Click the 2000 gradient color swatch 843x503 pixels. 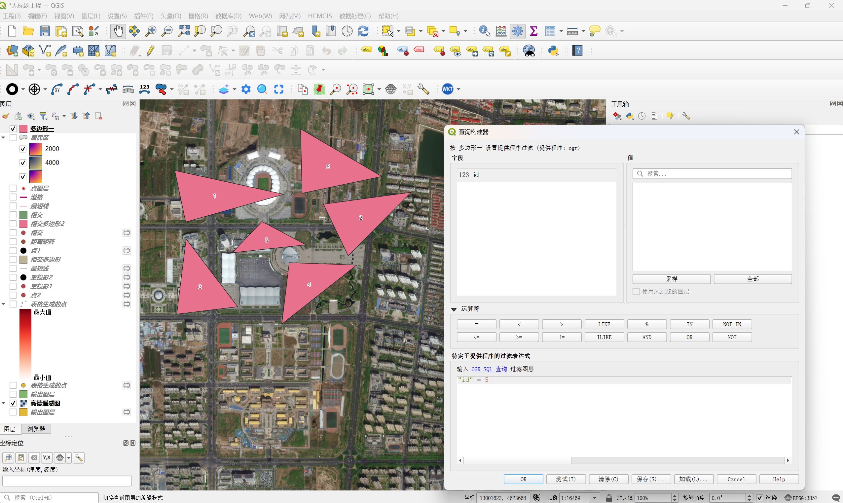tap(36, 149)
